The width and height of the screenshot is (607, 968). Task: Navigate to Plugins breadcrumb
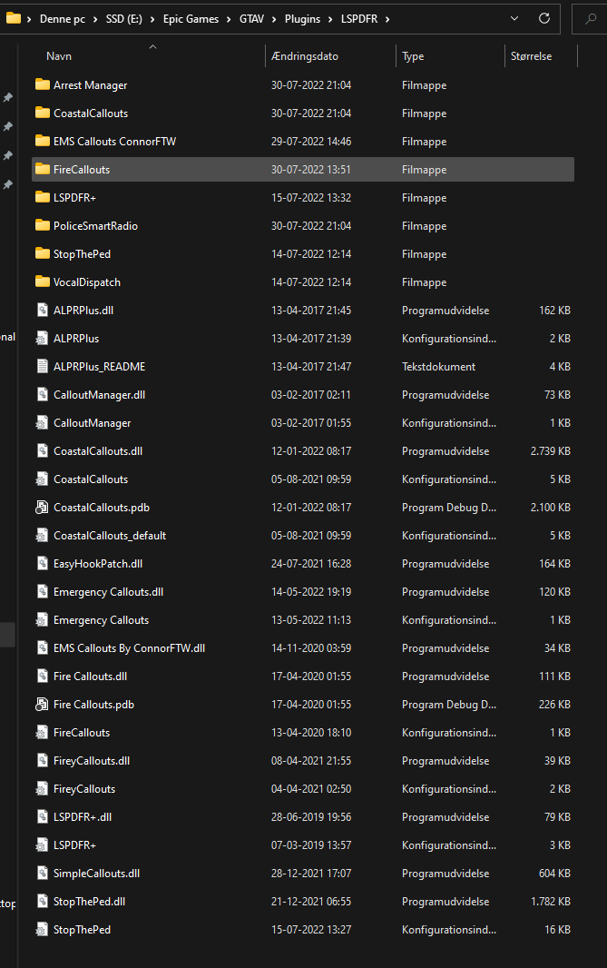click(302, 19)
